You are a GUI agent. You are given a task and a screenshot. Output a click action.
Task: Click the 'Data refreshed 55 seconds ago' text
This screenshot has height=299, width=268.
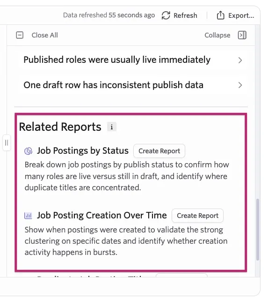click(109, 15)
